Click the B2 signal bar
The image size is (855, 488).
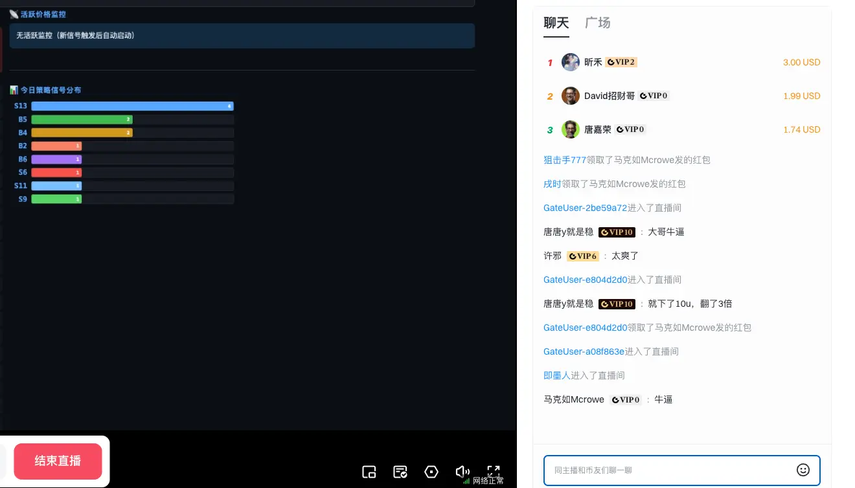point(56,146)
